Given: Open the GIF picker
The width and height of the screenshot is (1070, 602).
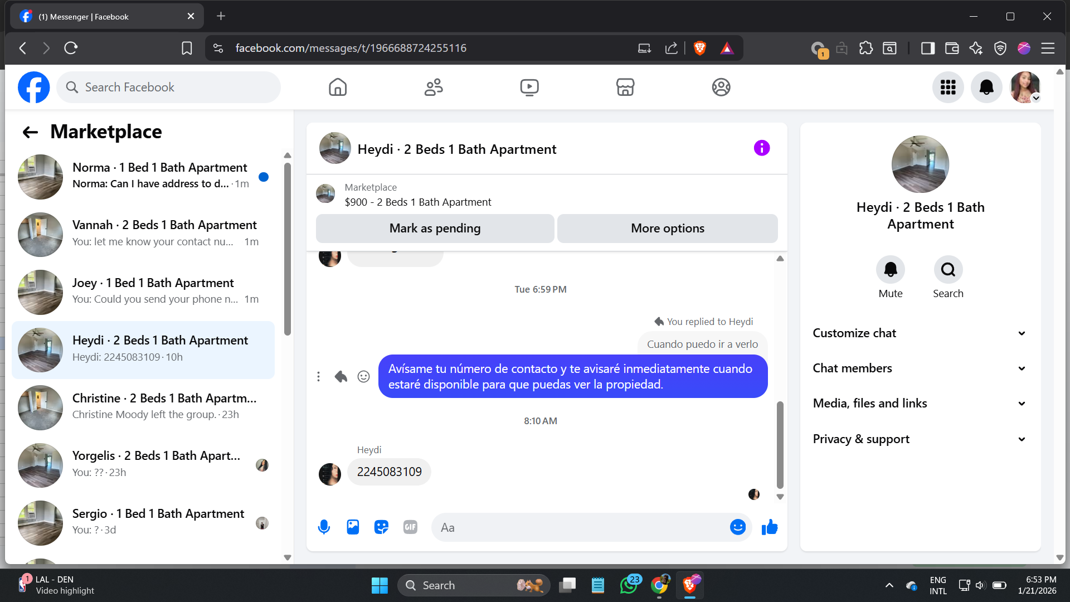Looking at the screenshot, I should pyautogui.click(x=410, y=527).
